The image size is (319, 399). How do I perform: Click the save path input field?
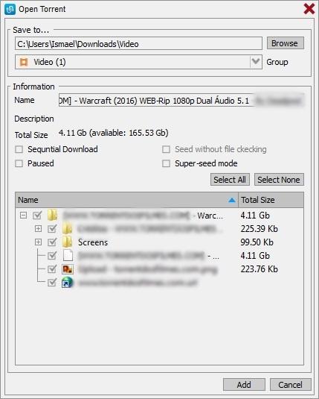tap(138, 44)
